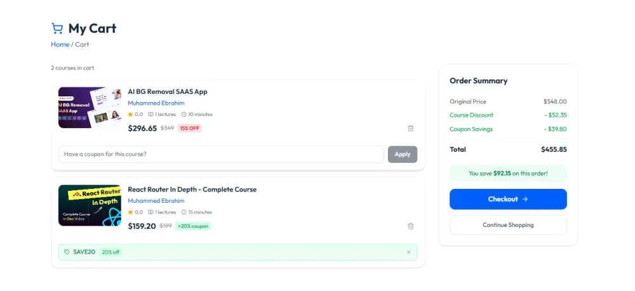This screenshot has width=635, height=291.
Task: Click the Apply coupon button
Action: tap(403, 155)
